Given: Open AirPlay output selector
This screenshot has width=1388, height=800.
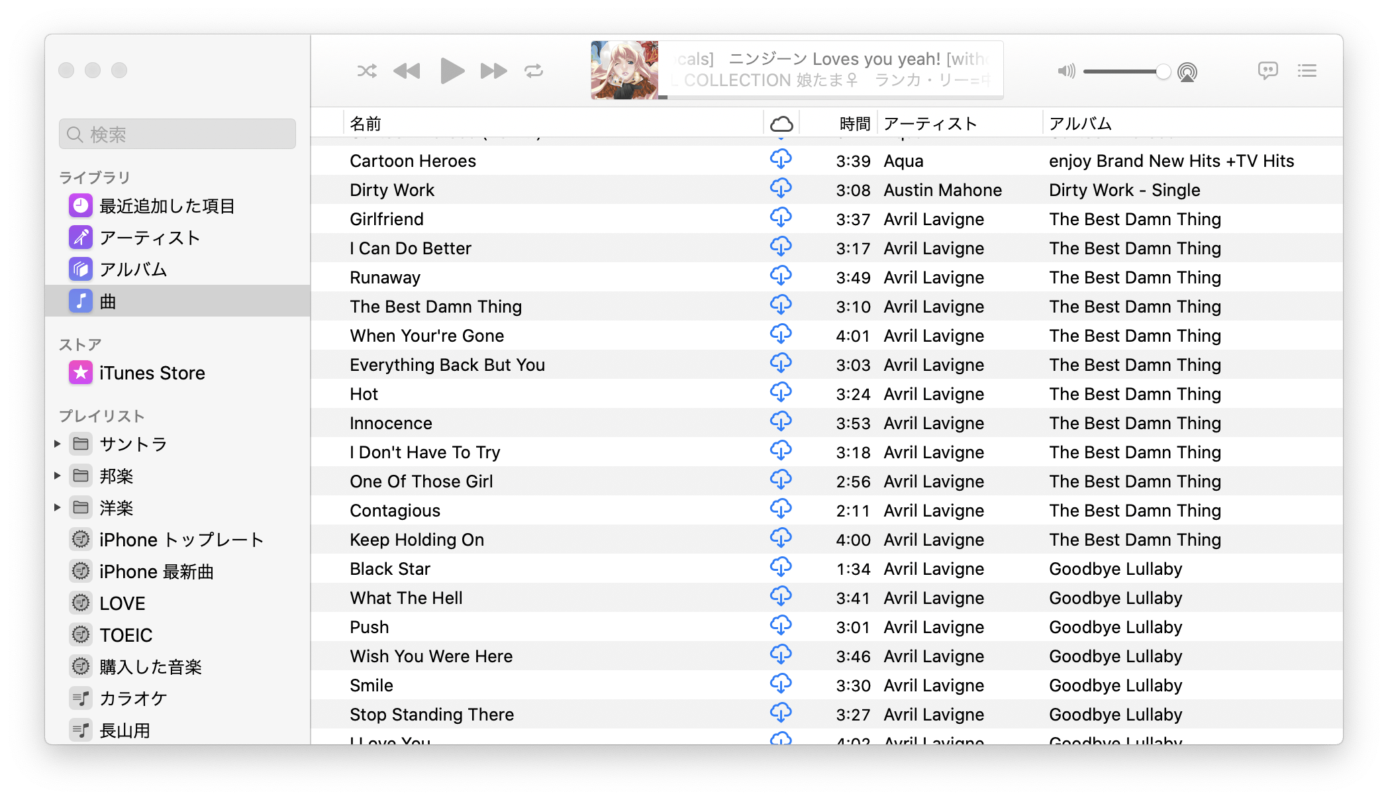Looking at the screenshot, I should [1187, 72].
